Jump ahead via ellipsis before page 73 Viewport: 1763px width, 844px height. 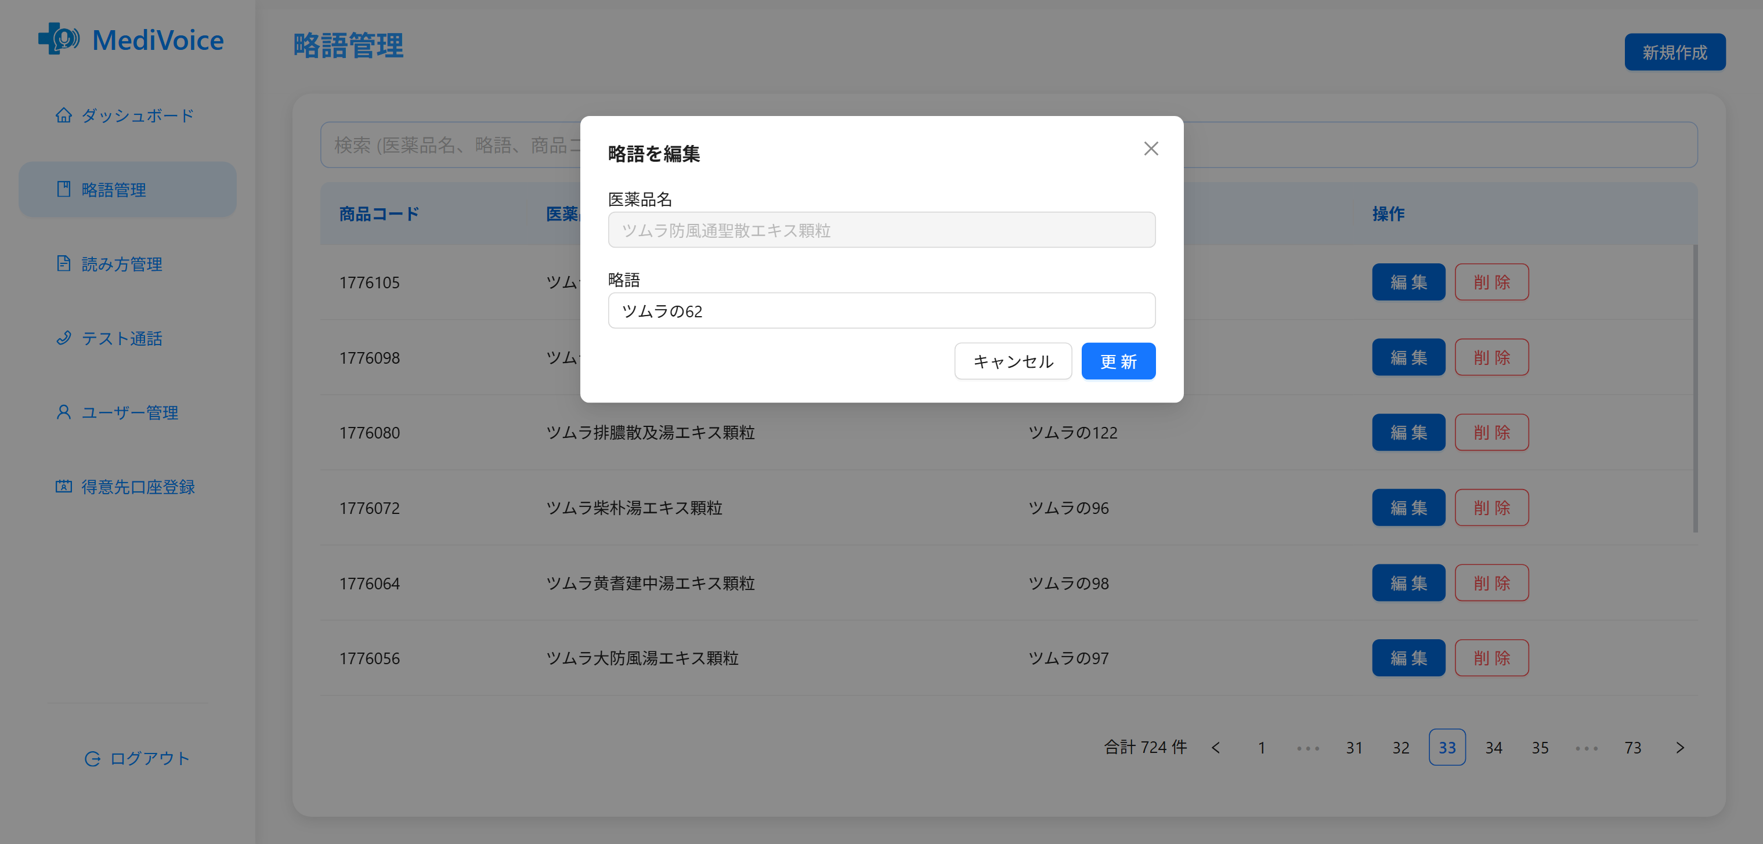1587,748
